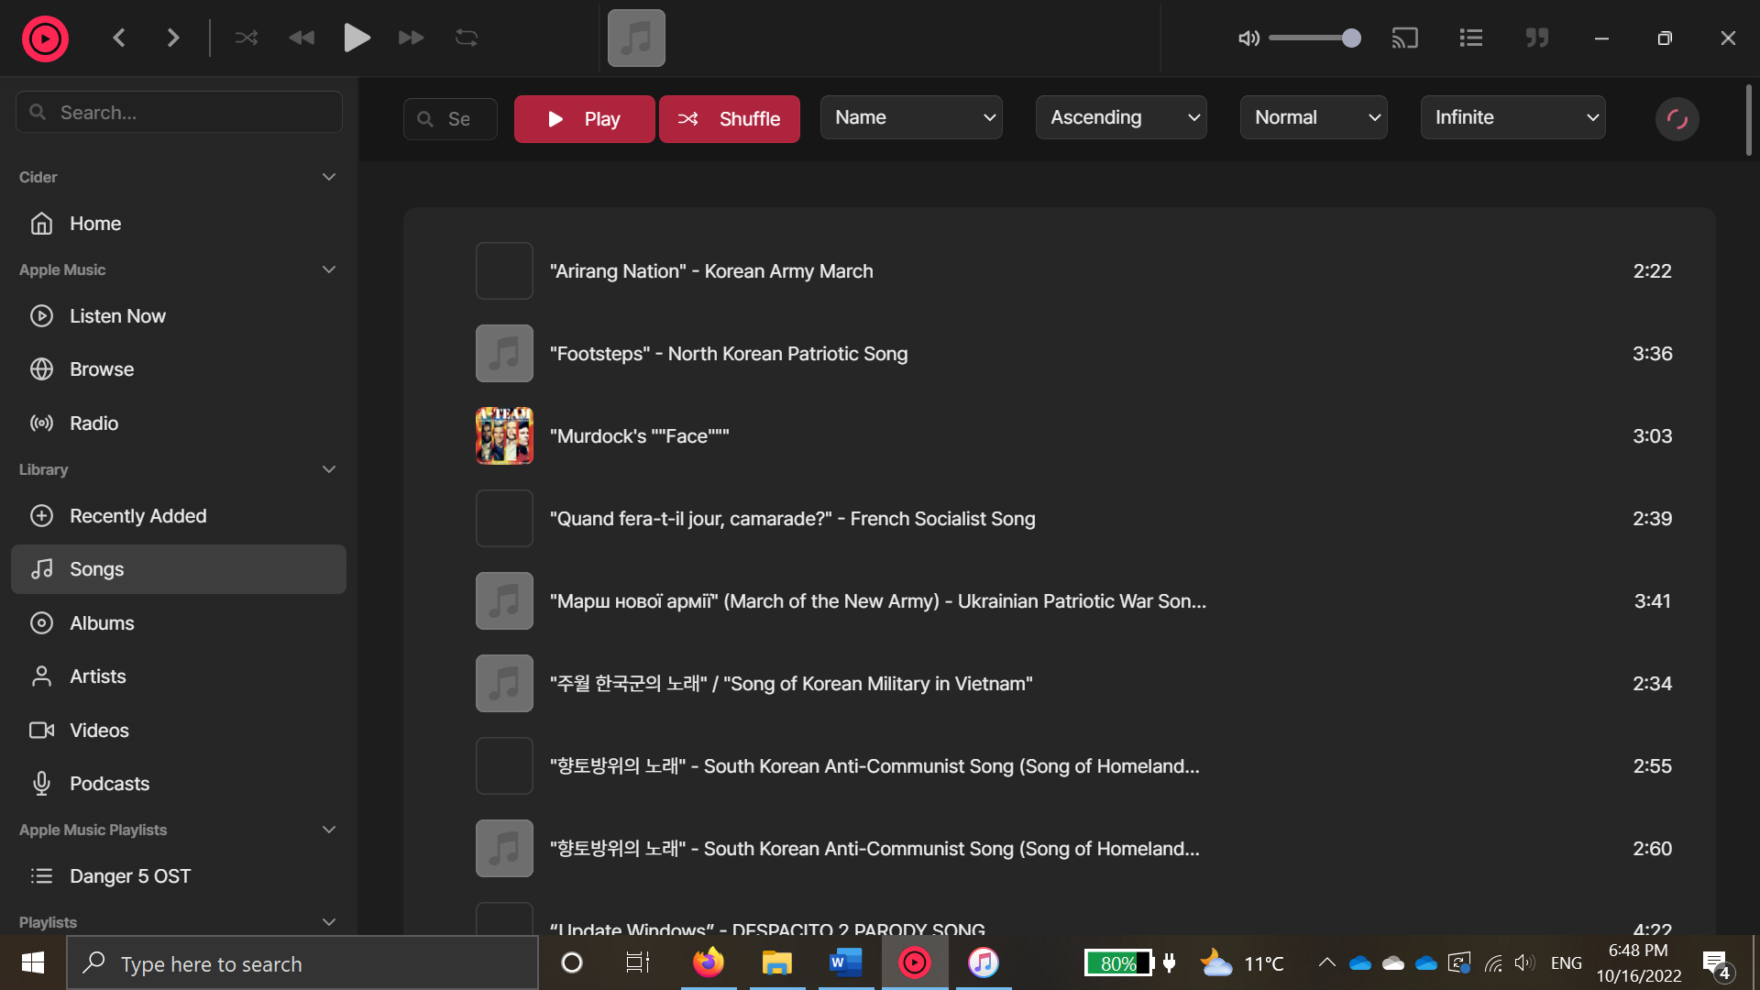Open the Infinite scroll dropdown
This screenshot has width=1760, height=990.
[x=1512, y=117]
